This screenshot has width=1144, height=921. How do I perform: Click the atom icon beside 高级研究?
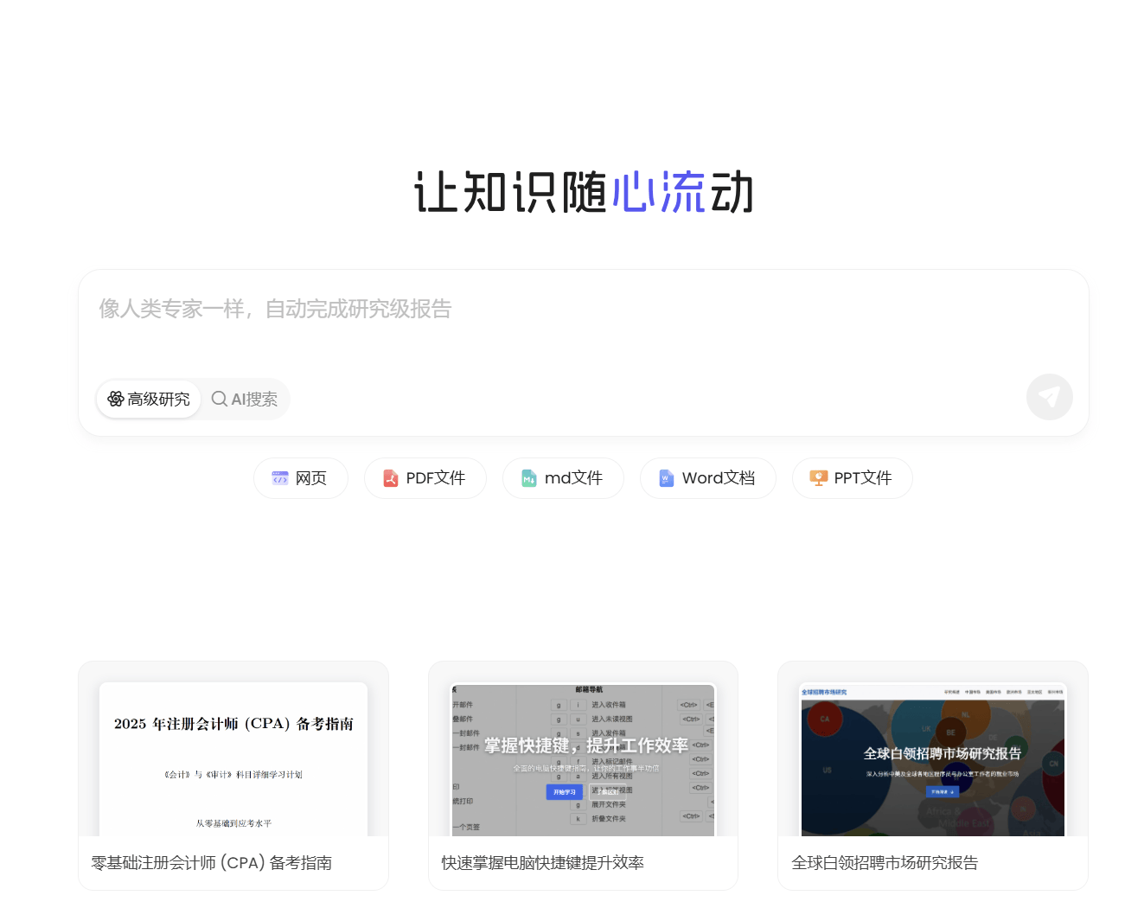[115, 399]
